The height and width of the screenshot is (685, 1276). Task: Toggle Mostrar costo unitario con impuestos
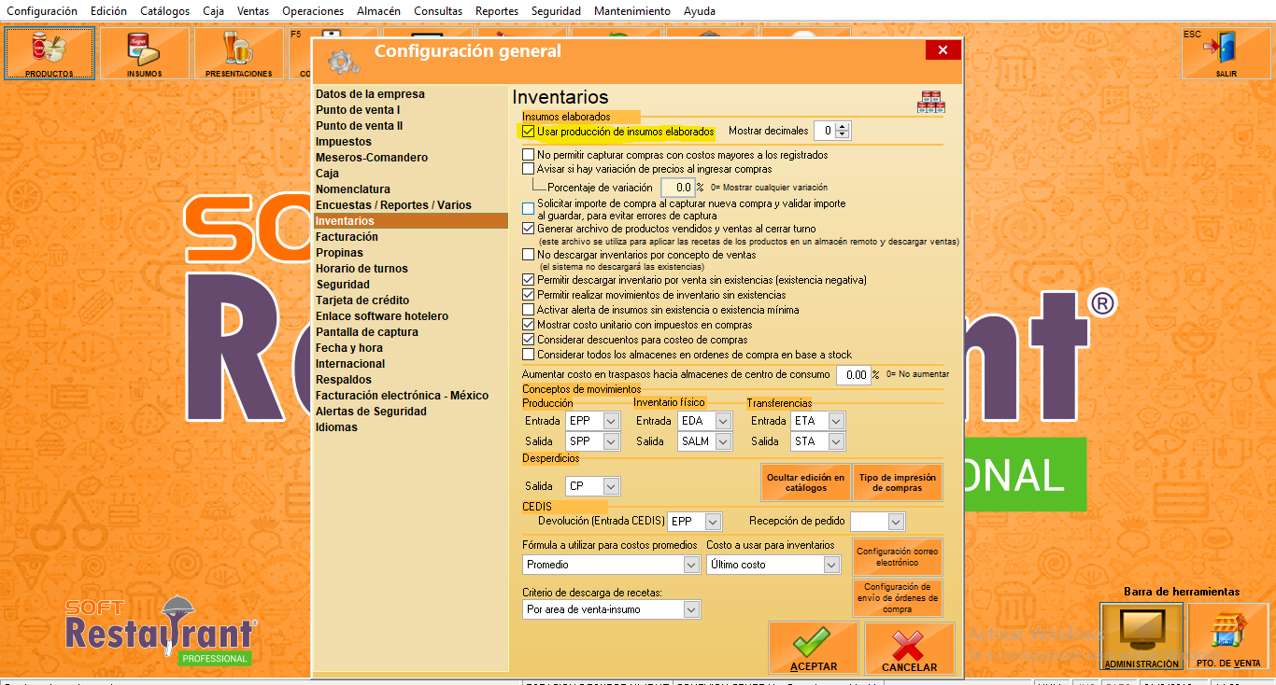(x=529, y=325)
